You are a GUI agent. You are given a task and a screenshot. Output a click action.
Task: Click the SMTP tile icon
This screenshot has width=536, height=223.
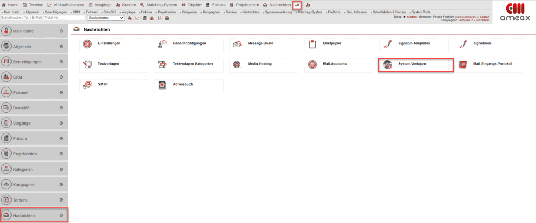(88, 85)
